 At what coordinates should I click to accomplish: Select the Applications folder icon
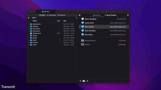pyautogui.click(x=31, y=24)
